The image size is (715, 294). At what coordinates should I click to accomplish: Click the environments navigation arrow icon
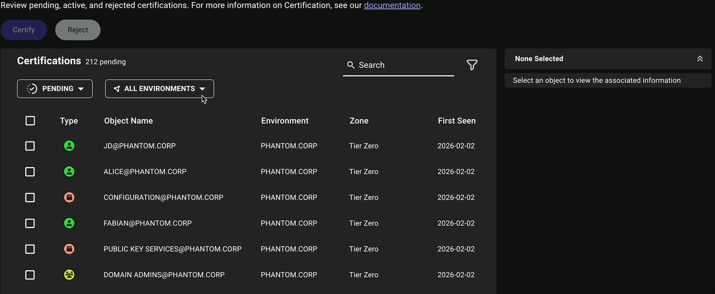tap(117, 89)
